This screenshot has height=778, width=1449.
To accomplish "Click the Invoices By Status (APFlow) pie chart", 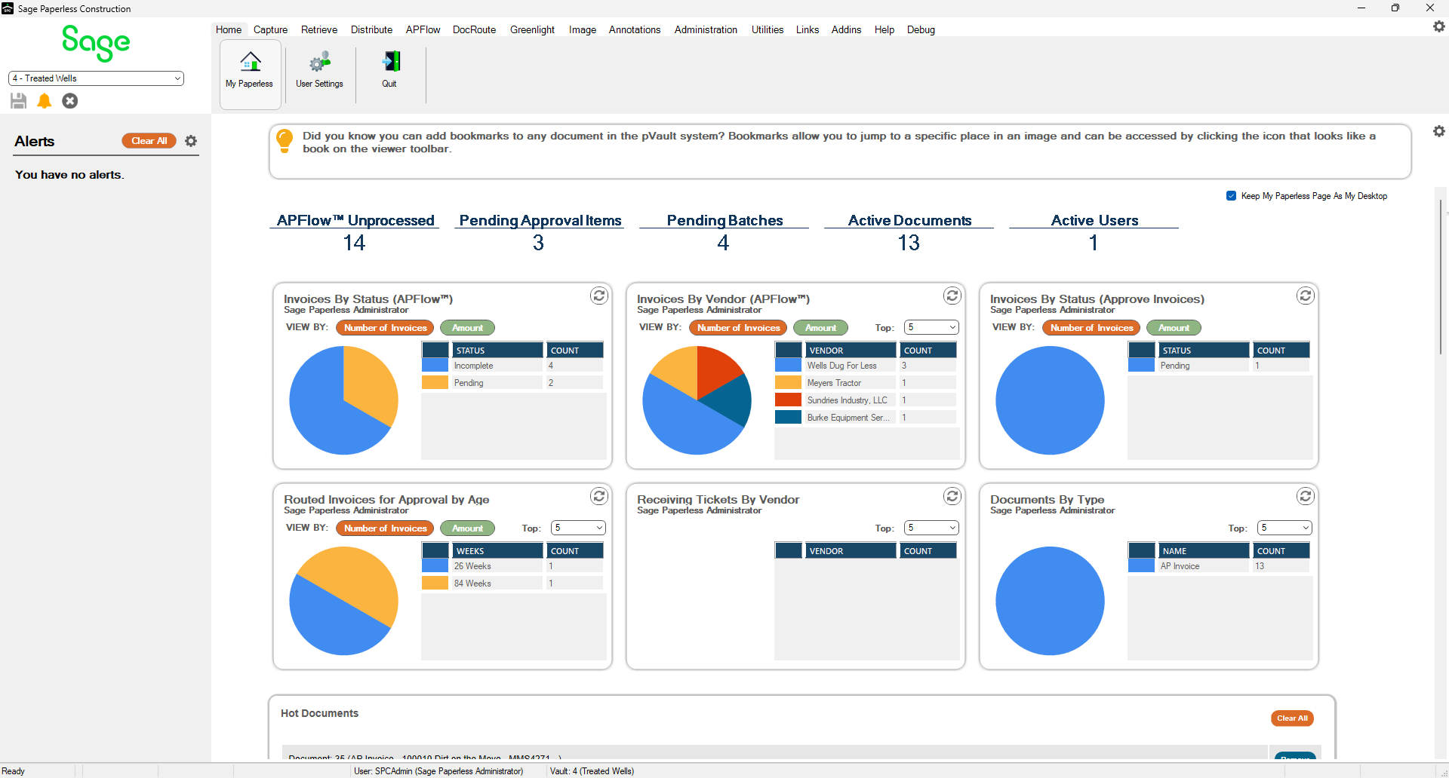I will 343,400.
